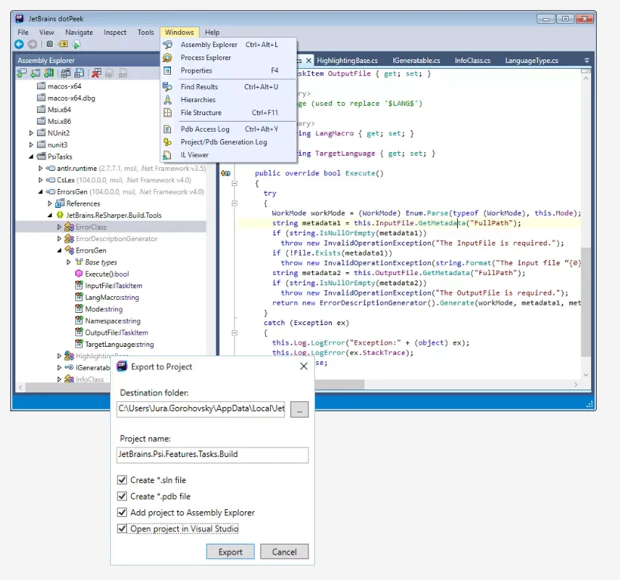This screenshot has width=620, height=580.
Task: Click the books icon with green plus in Assembly Explorer
Action: click(x=49, y=72)
